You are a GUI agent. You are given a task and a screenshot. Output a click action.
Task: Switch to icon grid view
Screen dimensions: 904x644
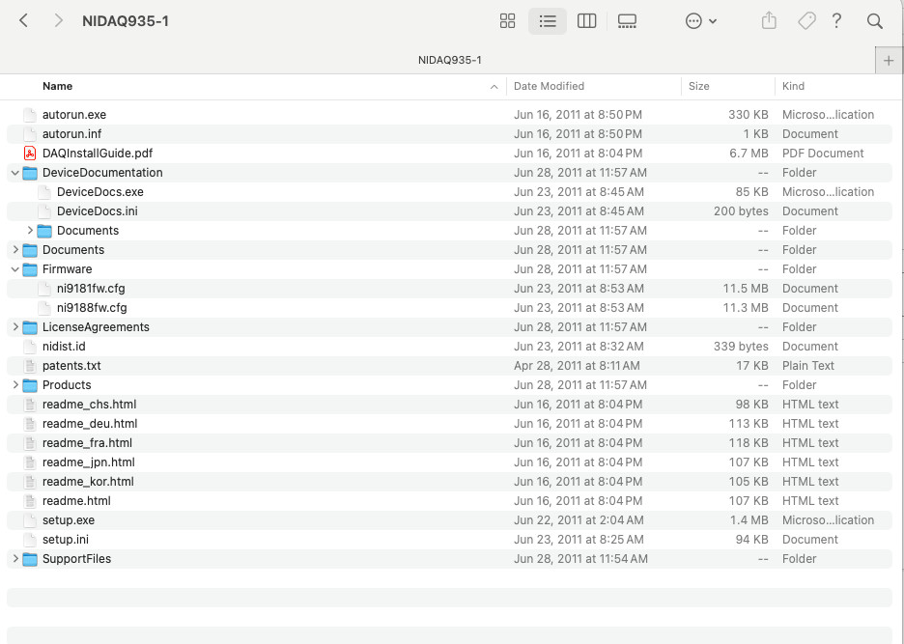click(507, 21)
